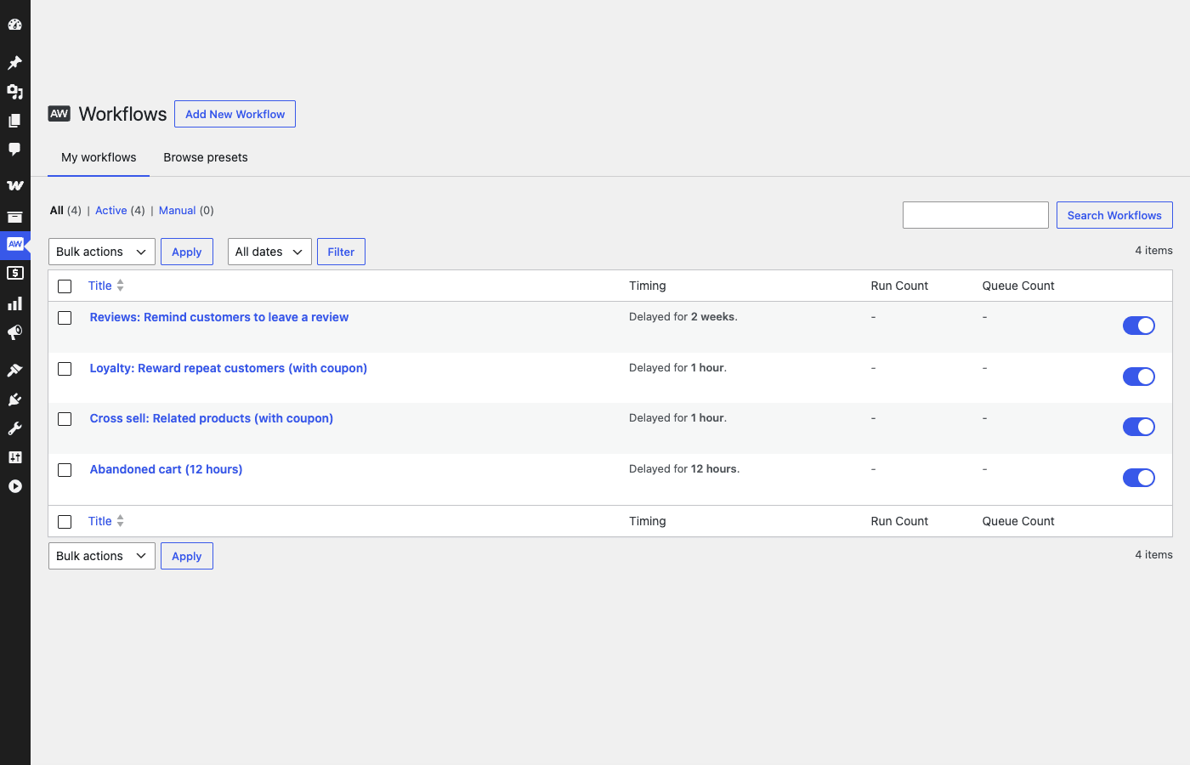
Task: Open Marketing megaphone icon
Action: [x=14, y=332]
